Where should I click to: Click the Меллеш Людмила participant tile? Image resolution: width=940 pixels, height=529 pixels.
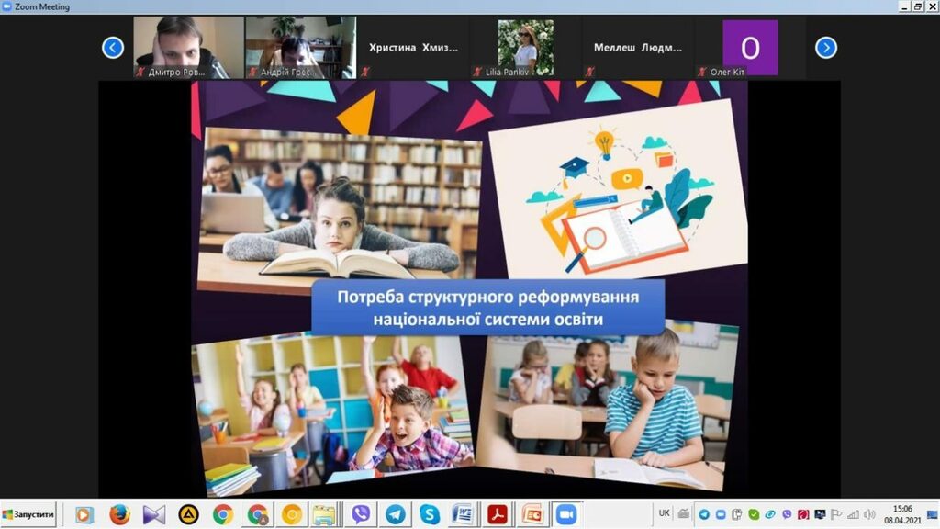point(638,47)
